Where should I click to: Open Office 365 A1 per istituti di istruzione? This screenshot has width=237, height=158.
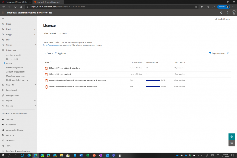click(x=64, y=68)
